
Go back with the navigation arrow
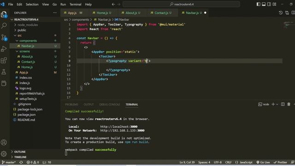113,4
